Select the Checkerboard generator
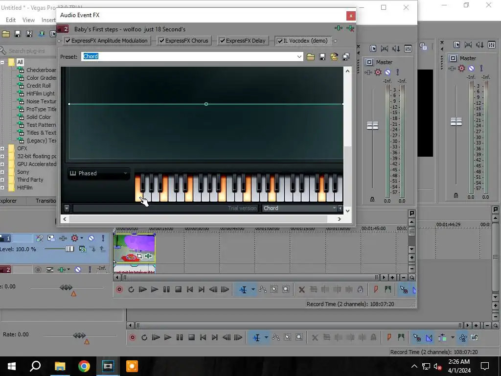Viewport: 501px width, 376px height. pyautogui.click(x=41, y=70)
